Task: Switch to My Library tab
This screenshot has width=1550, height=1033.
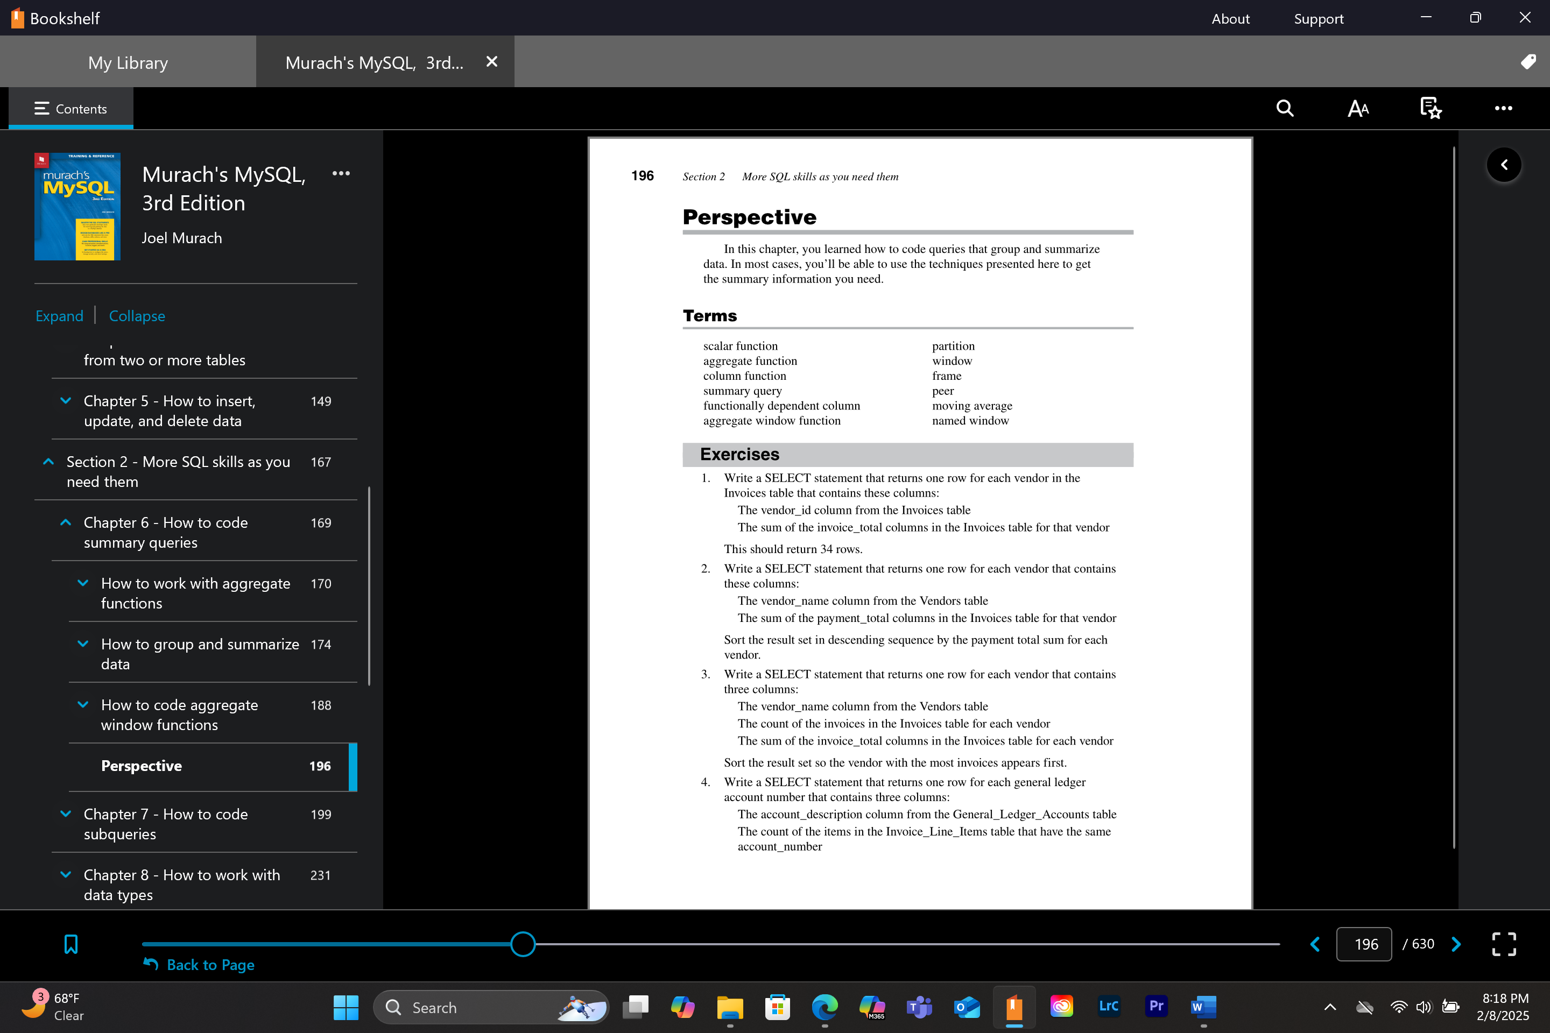Action: tap(128, 62)
